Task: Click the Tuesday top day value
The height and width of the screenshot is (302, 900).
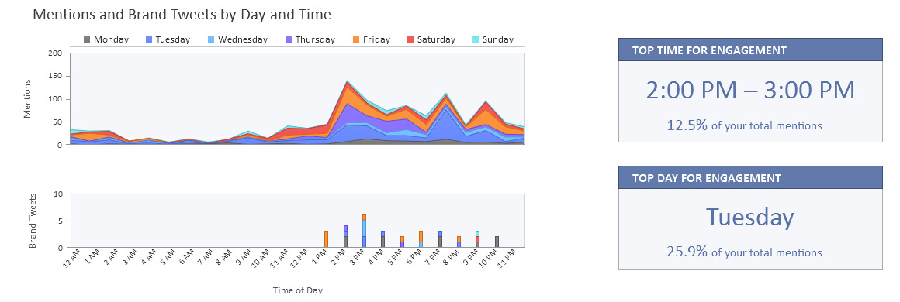Action: coord(749,218)
